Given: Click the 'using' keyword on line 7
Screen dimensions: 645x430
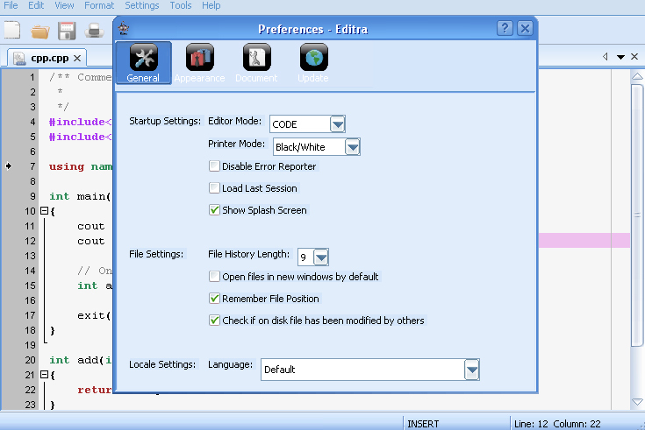Looking at the screenshot, I should pos(67,166).
